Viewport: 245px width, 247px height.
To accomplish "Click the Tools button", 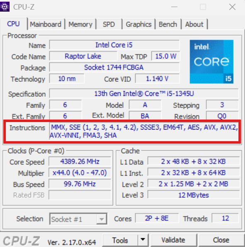I will pyautogui.click(x=120, y=240).
